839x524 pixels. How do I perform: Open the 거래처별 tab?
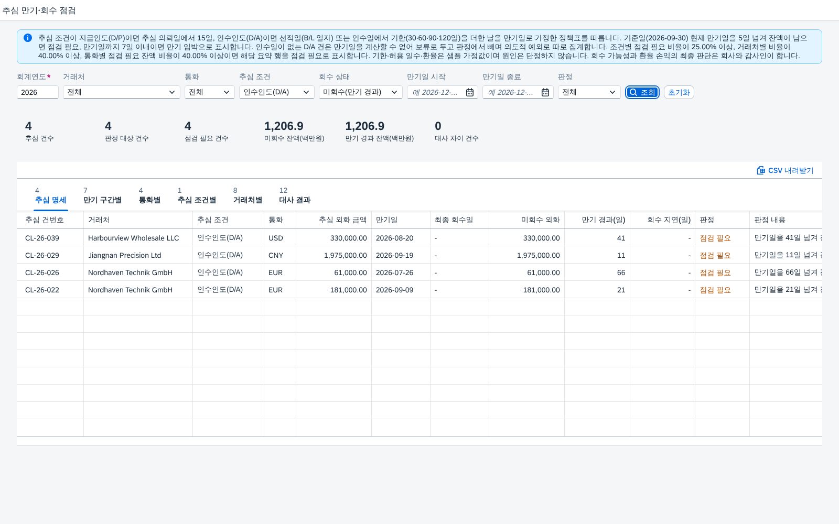point(248,195)
